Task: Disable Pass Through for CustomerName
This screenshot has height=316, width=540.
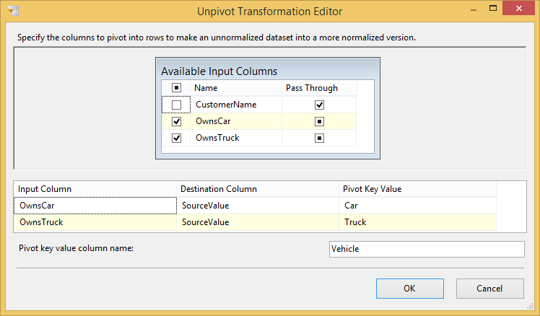Action: (319, 105)
